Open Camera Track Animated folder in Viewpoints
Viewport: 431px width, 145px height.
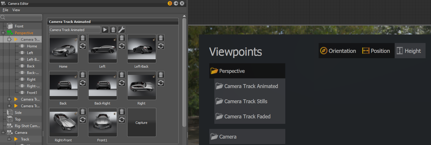point(250,86)
